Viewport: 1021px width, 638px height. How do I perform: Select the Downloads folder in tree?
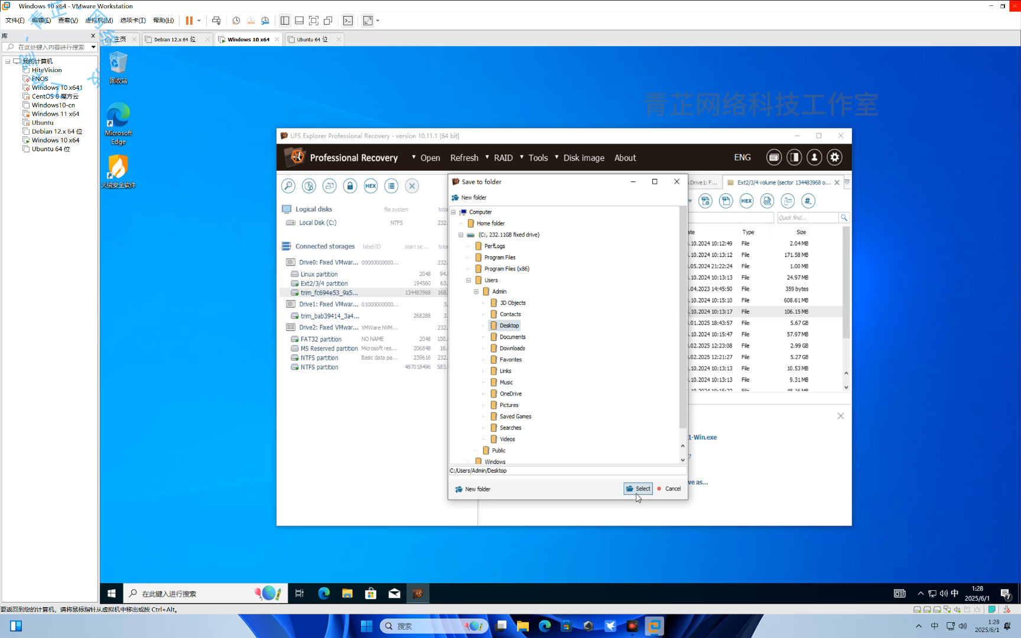(x=512, y=349)
